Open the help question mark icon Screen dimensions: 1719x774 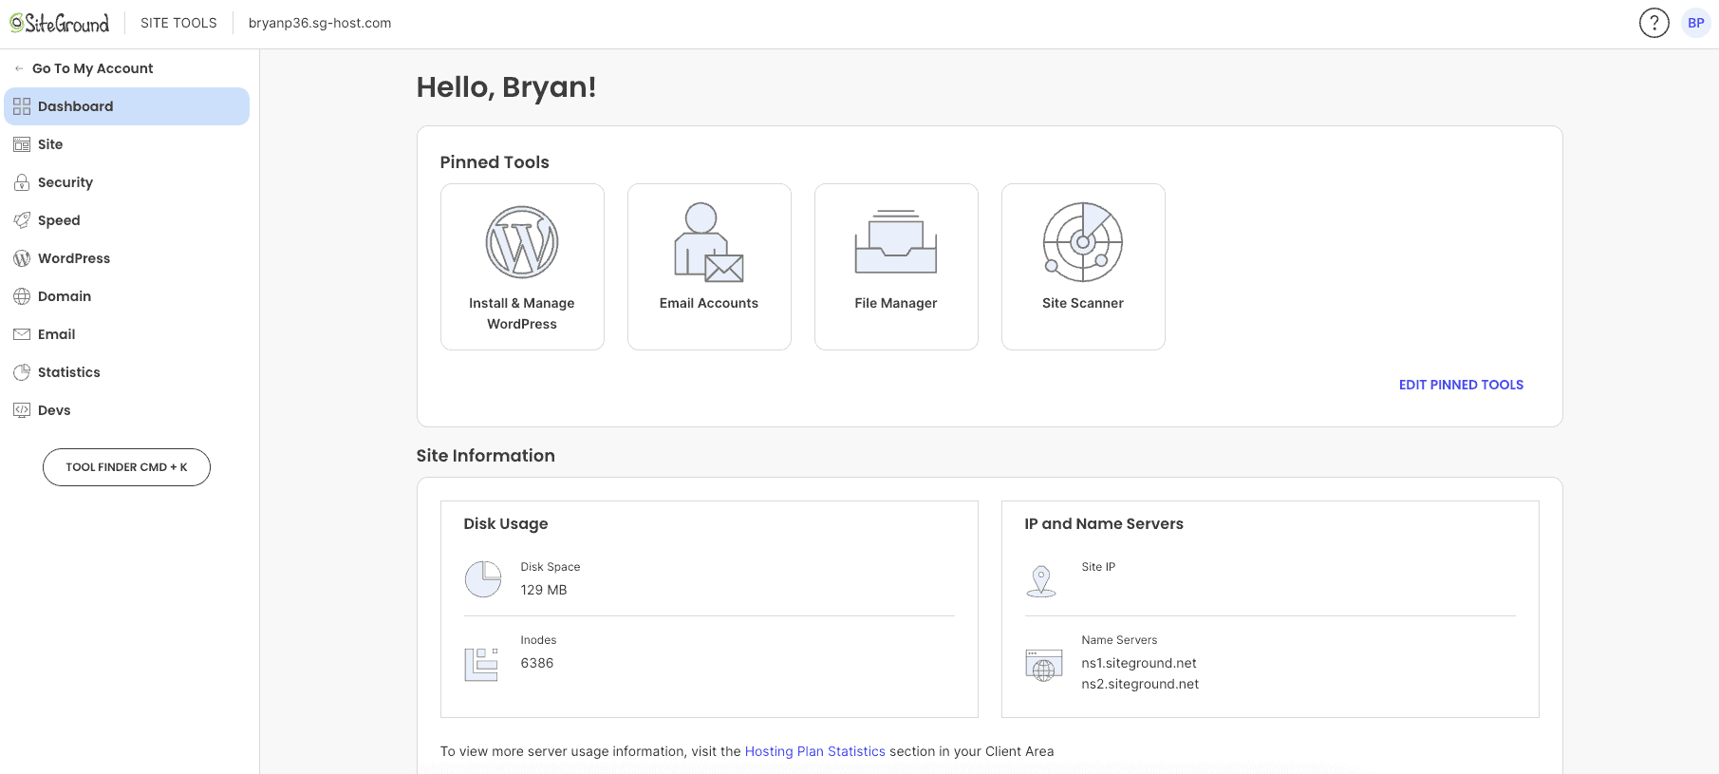(1654, 23)
